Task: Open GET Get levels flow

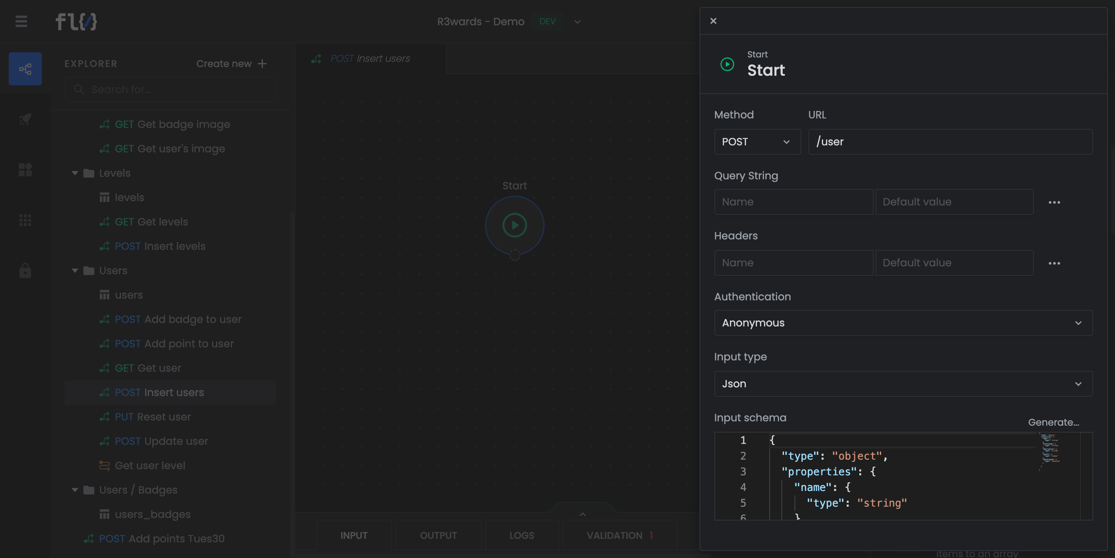Action: point(144,222)
